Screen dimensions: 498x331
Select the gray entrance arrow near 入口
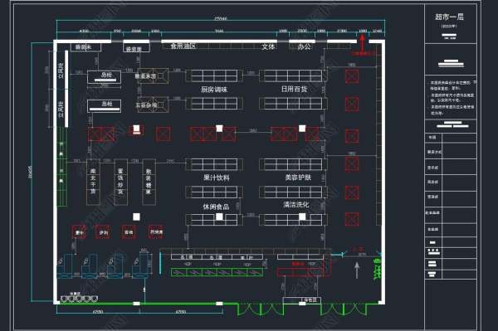[x=357, y=270]
